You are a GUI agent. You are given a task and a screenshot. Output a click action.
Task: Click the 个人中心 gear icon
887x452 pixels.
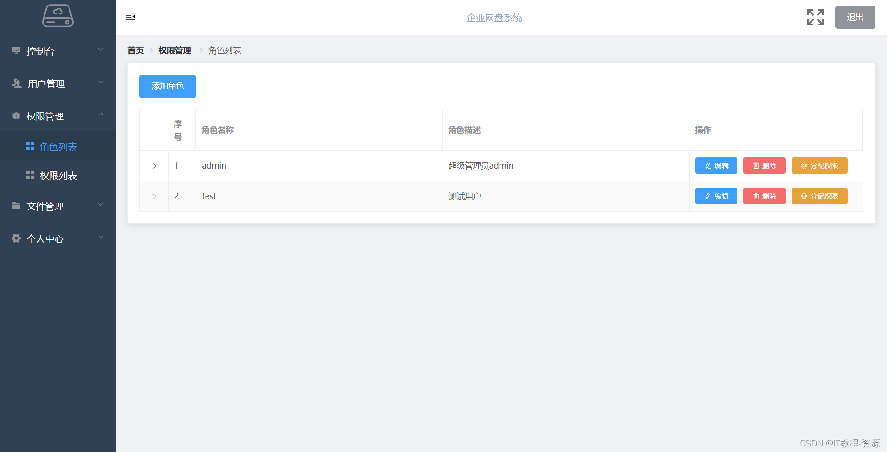pyautogui.click(x=16, y=238)
